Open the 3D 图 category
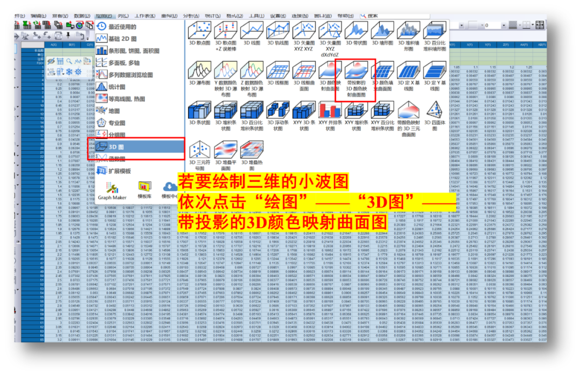The width and height of the screenshot is (580, 375). point(140,147)
